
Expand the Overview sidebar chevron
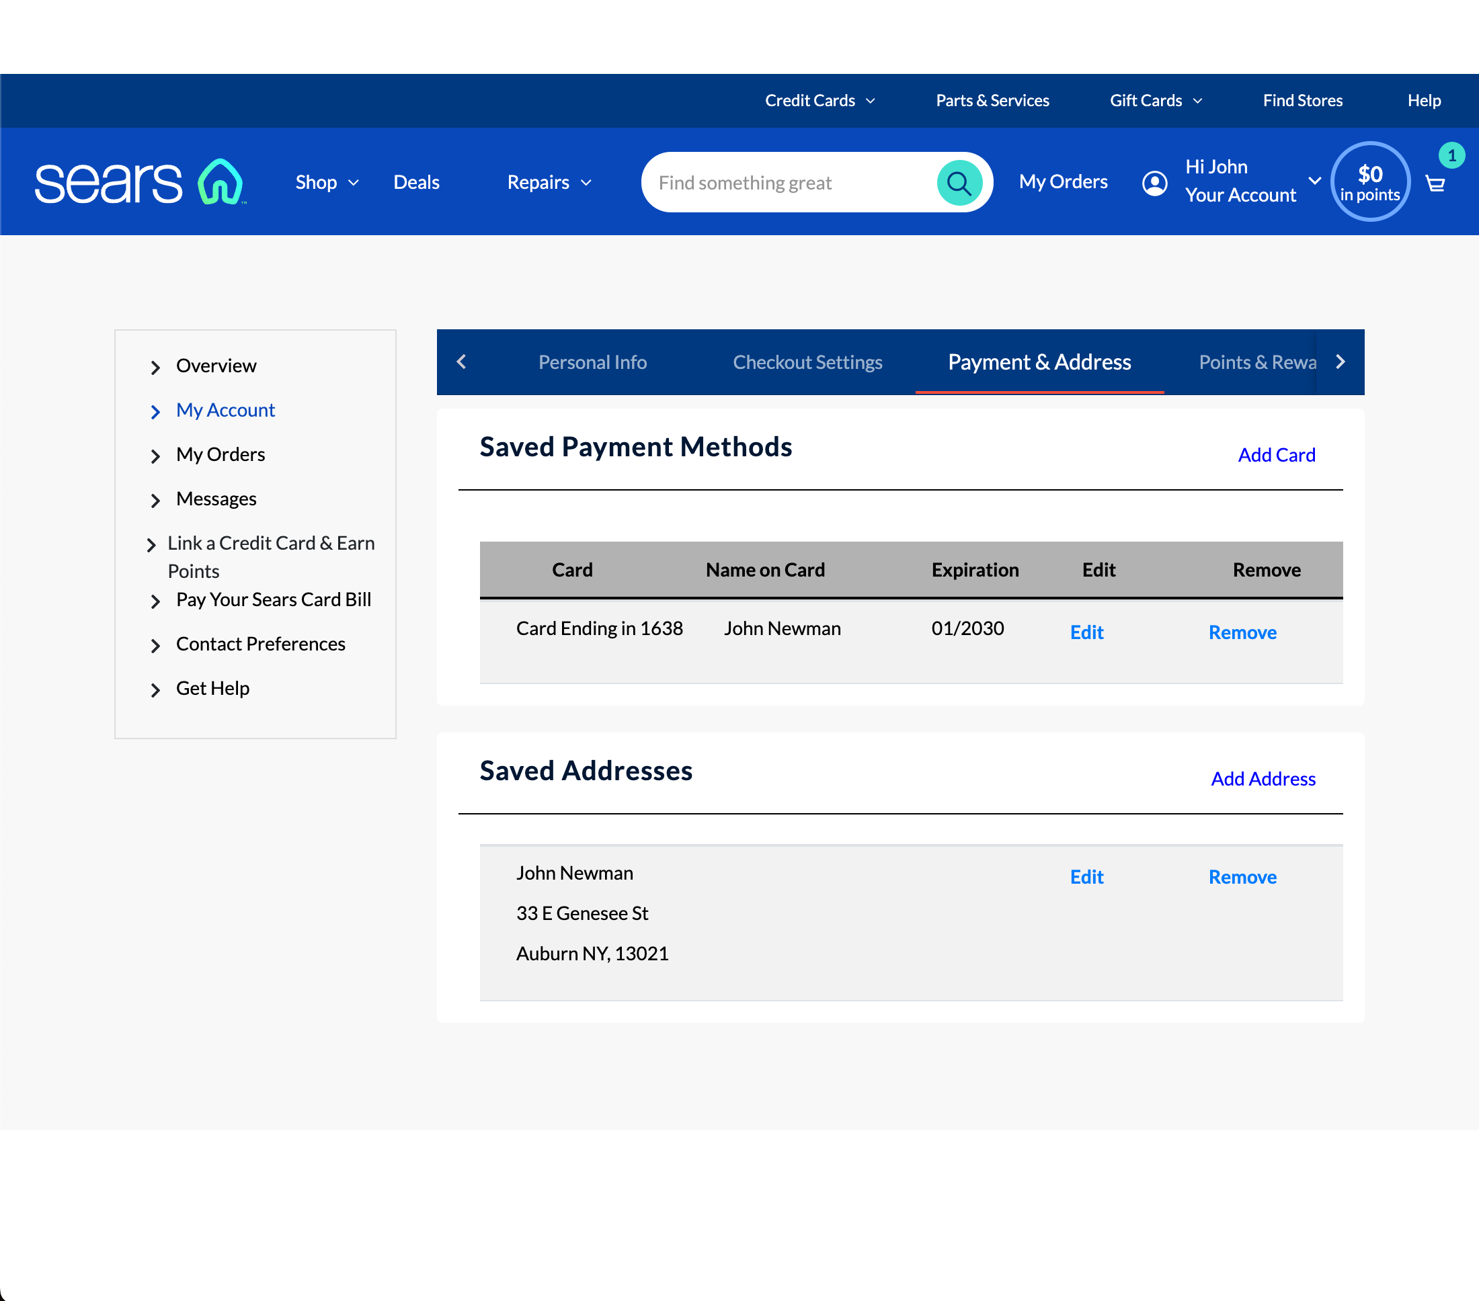(156, 368)
